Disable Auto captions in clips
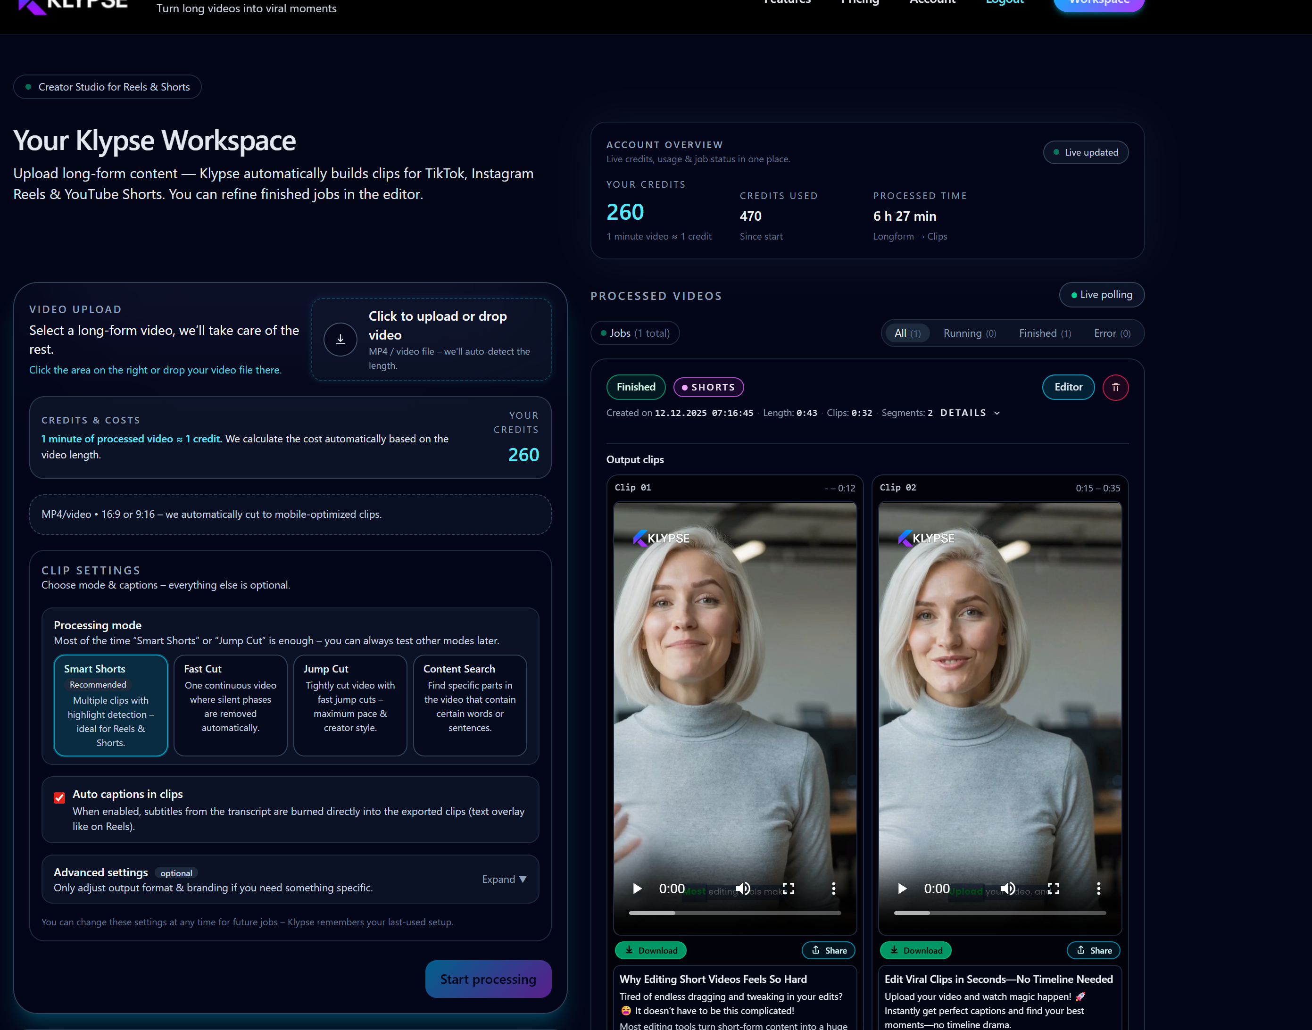 click(59, 798)
